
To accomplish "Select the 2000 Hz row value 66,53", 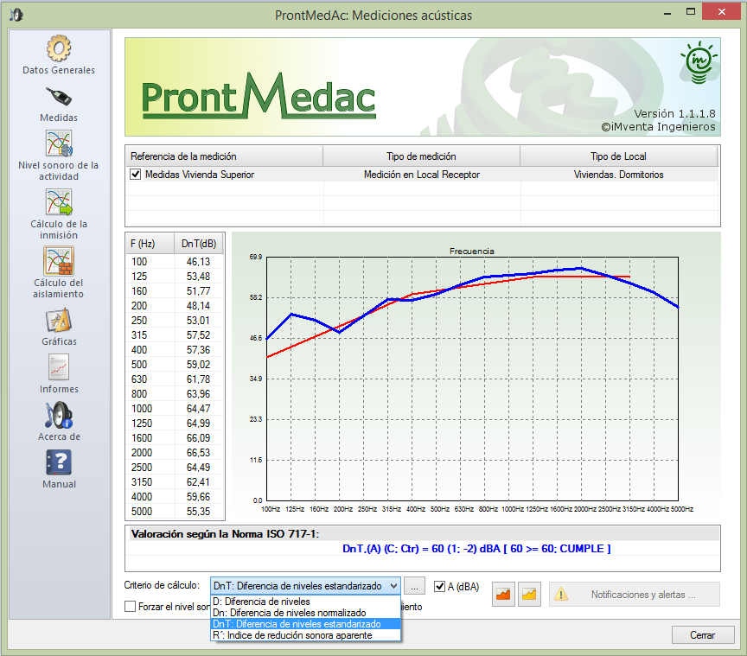I will click(198, 453).
